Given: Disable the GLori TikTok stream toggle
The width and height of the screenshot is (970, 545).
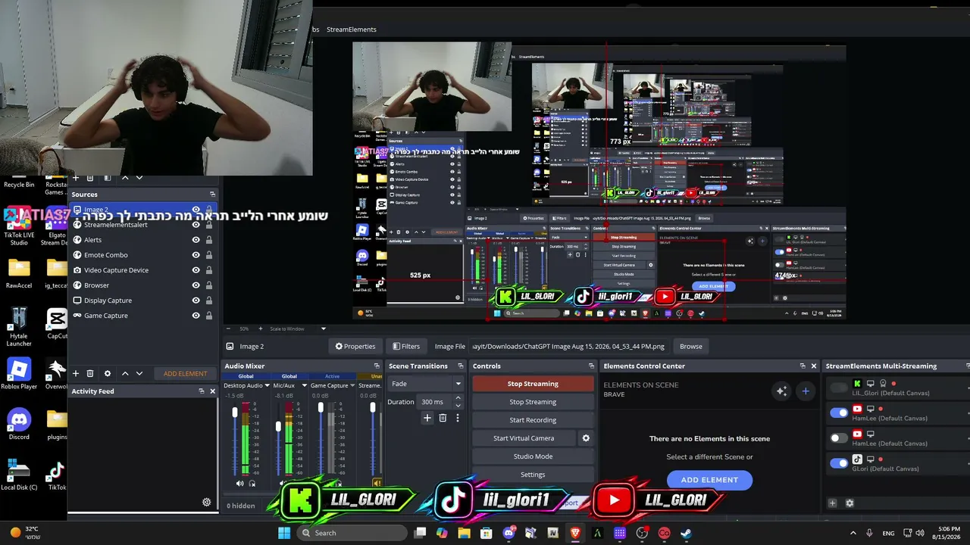Looking at the screenshot, I should pos(839,463).
